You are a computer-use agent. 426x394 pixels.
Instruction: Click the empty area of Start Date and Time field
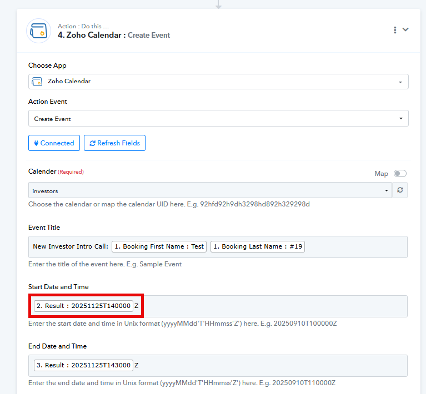click(272, 306)
